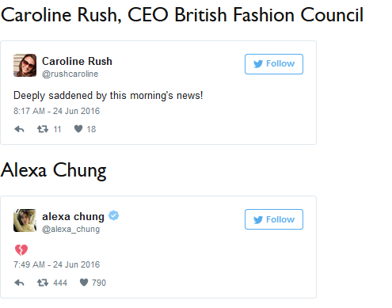This screenshot has width=392, height=308.
Task: Retweet Caroline Rush's tweet
Action: click(43, 129)
